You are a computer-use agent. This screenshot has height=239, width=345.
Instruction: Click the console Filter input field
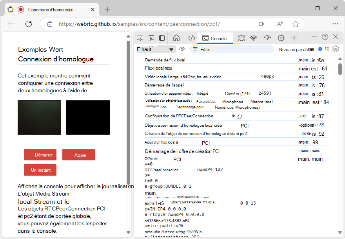click(x=232, y=49)
